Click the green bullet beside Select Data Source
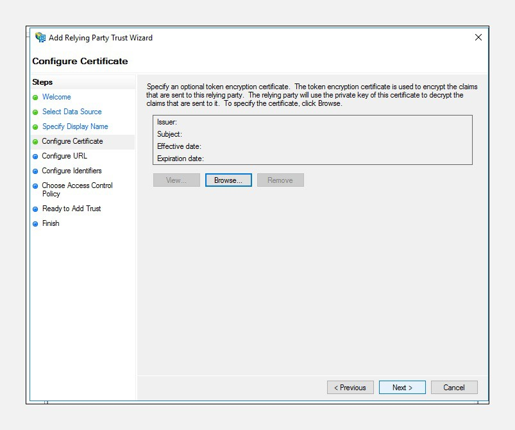Image resolution: width=515 pixels, height=430 pixels. pyautogui.click(x=35, y=112)
